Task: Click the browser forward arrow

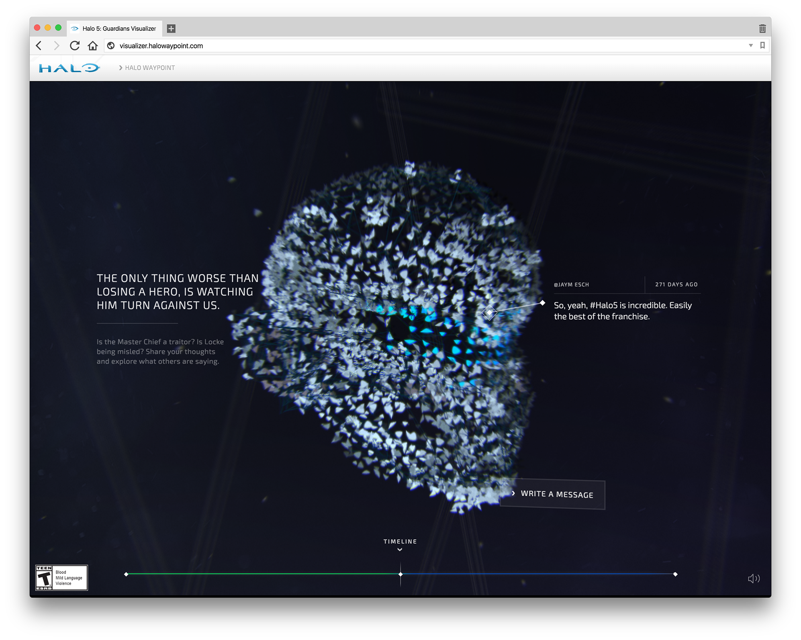Action: coord(57,45)
